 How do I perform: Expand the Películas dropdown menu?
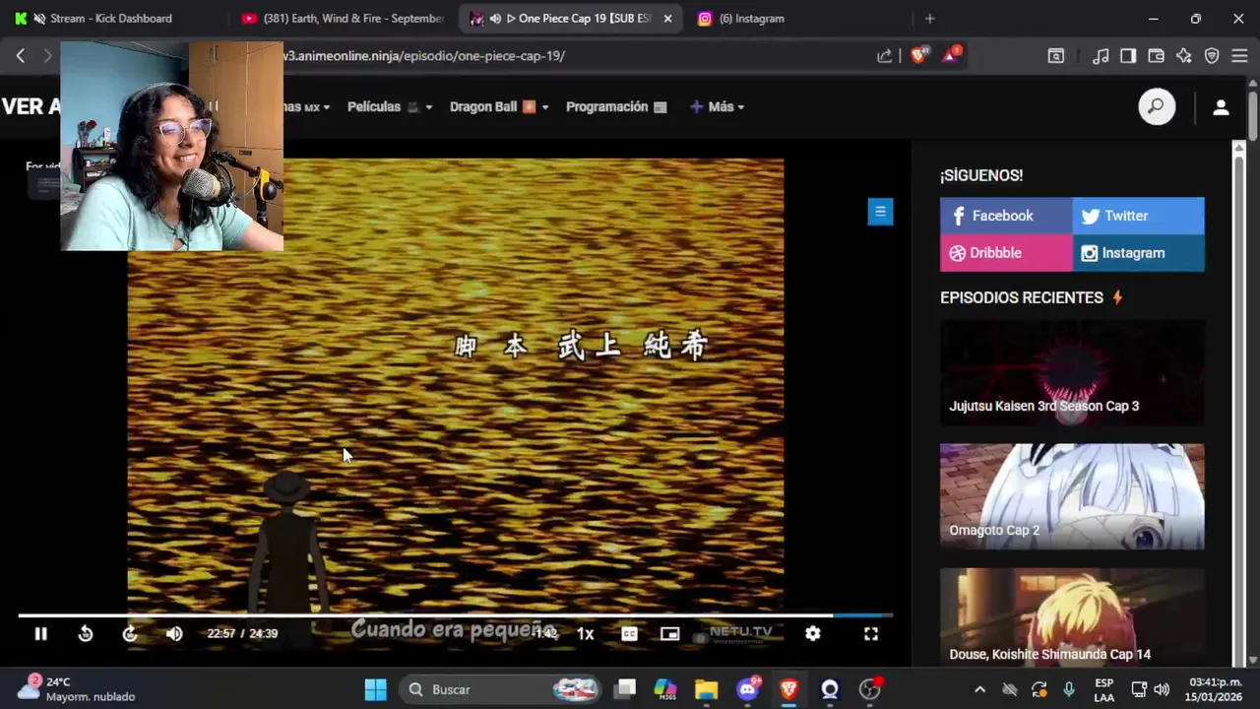tap(390, 106)
